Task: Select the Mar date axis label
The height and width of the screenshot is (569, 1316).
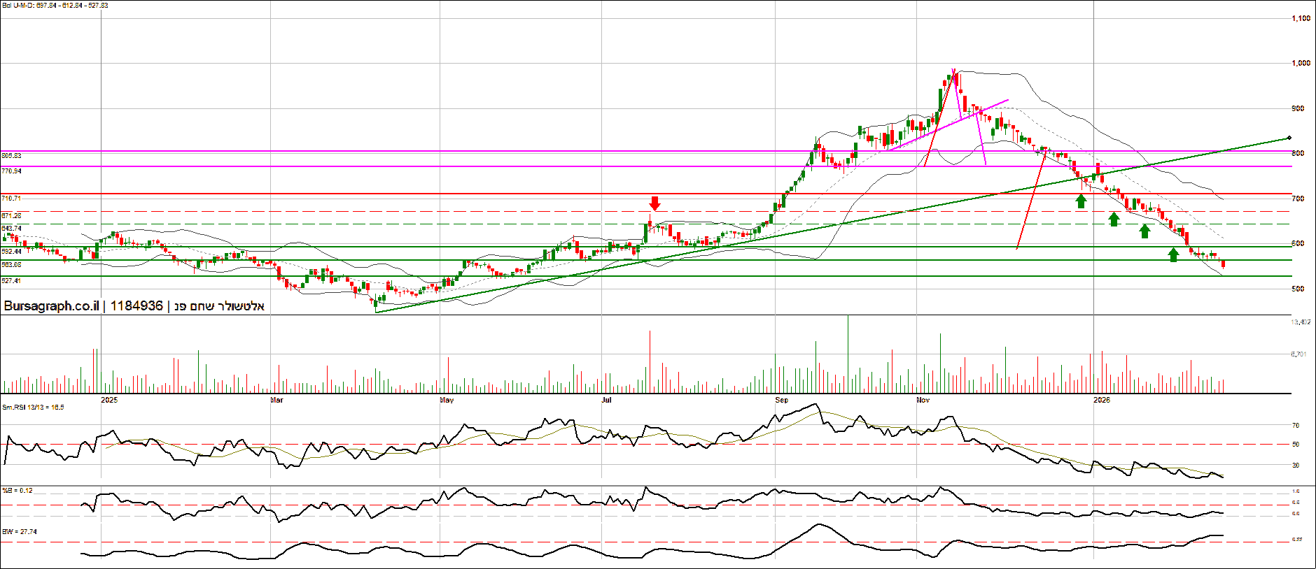Action: tap(277, 400)
